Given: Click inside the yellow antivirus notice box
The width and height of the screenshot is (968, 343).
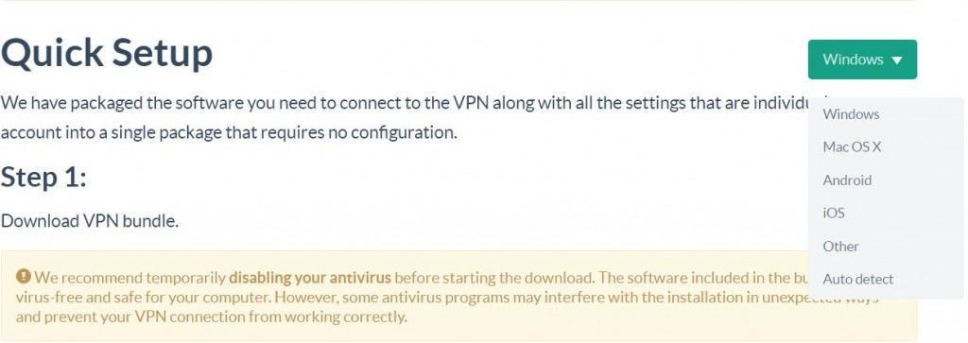Looking at the screenshot, I should click(x=458, y=296).
